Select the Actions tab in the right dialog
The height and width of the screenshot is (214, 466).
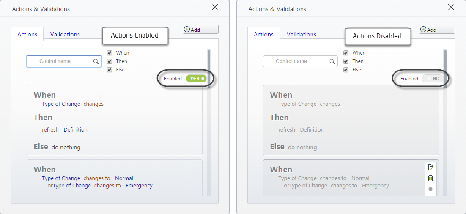click(263, 34)
